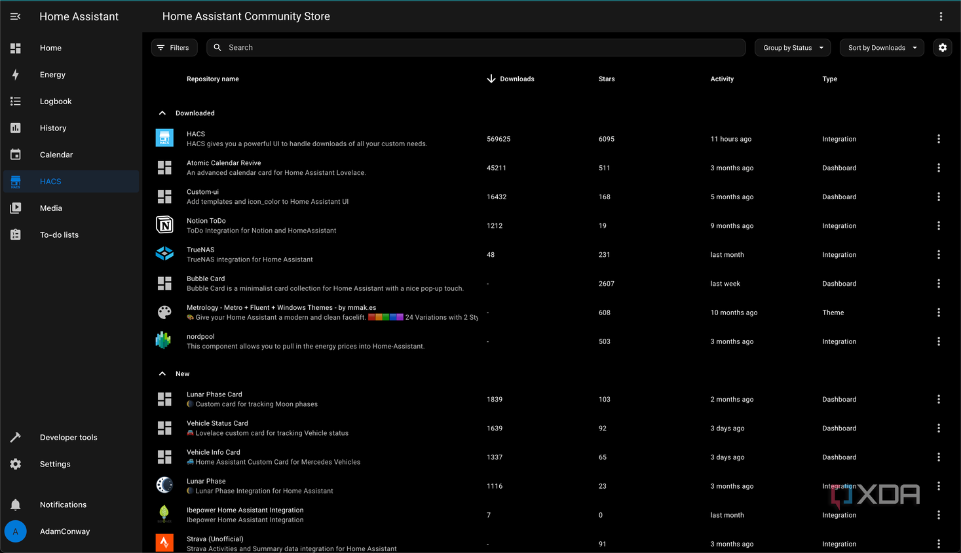Collapse the sidebar with the hamburger icon

16,16
